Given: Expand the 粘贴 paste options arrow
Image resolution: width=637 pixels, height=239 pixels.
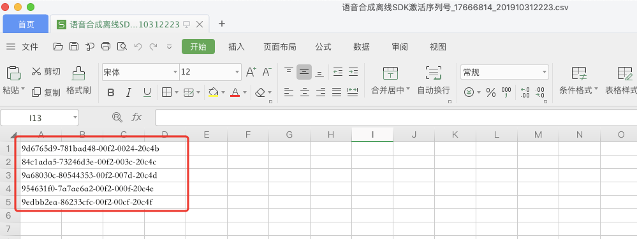Looking at the screenshot, I should pos(23,89).
